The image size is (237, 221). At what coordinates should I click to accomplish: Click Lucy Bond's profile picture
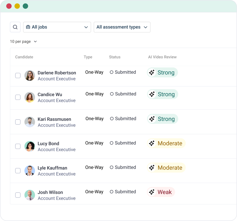coord(30,146)
